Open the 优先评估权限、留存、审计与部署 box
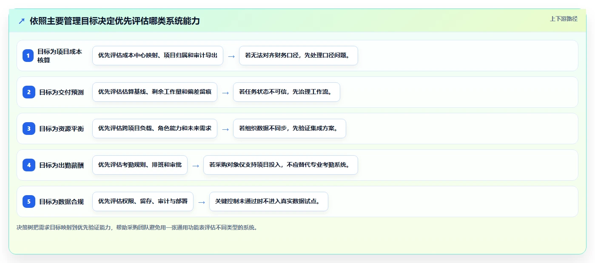The image size is (595, 263). pyautogui.click(x=143, y=201)
